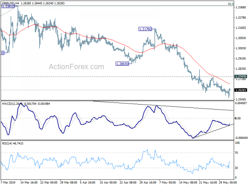This screenshot has height=186, width=248.
Task: Click the RSI axis level 30
Action: pyautogui.click(x=236, y=168)
